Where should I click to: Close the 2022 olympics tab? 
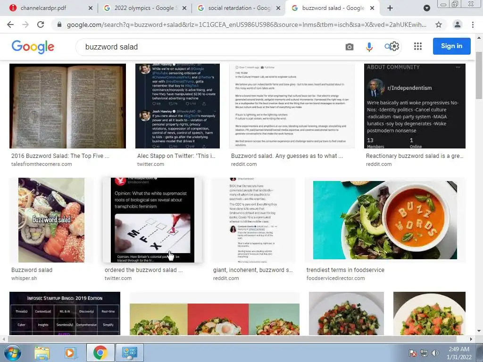pos(184,8)
